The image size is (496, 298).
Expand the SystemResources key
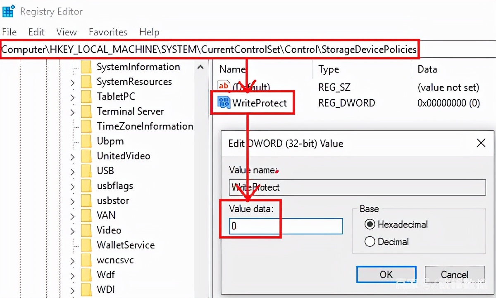click(72, 82)
